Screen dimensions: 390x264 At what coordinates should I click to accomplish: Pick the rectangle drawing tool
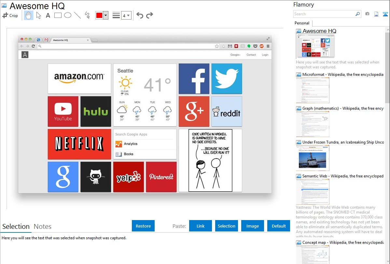(58, 15)
